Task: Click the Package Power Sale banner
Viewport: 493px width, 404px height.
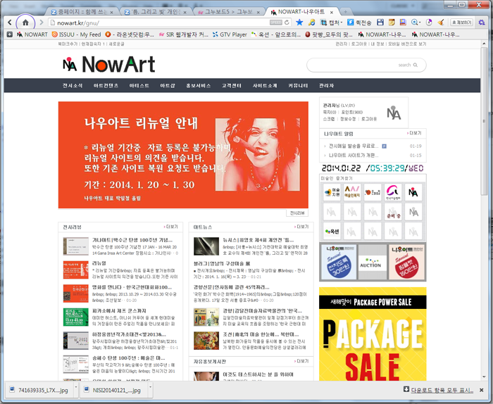Action: point(373,334)
